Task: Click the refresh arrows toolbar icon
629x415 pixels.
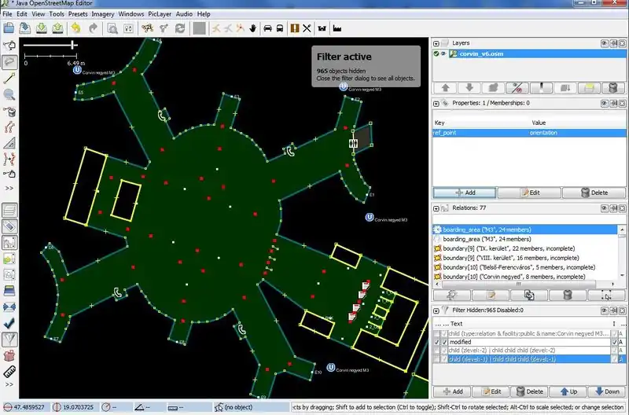Action: (180, 28)
